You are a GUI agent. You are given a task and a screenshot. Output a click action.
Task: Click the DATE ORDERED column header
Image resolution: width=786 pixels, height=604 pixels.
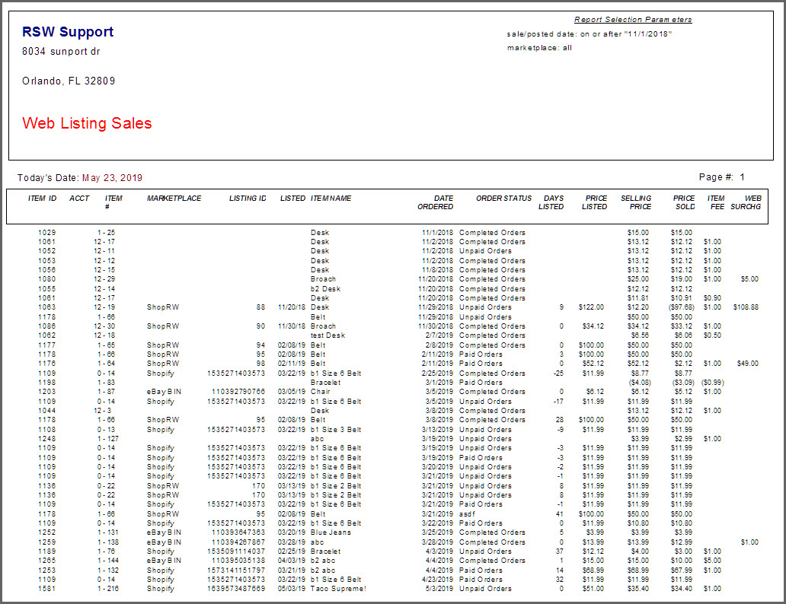pos(436,202)
